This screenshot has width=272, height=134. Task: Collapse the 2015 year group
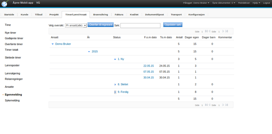point(89,52)
